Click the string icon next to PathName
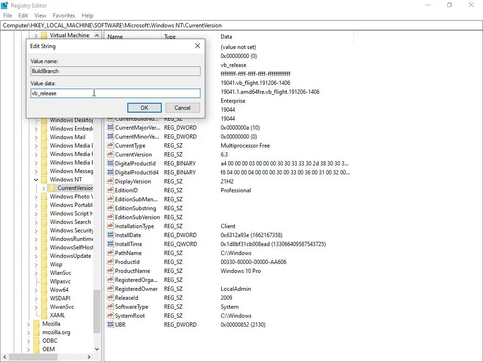The height and width of the screenshot is (362, 483). point(110,253)
